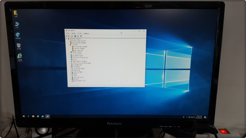246x138 pixels.
Task: Open the 도움말(H) menu
Action: pos(86,34)
